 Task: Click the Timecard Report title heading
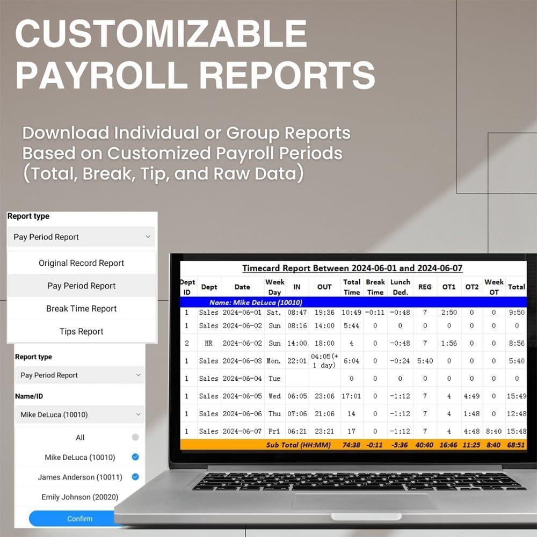[352, 268]
